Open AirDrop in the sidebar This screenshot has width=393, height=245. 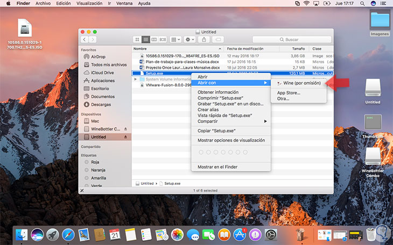(x=98, y=57)
